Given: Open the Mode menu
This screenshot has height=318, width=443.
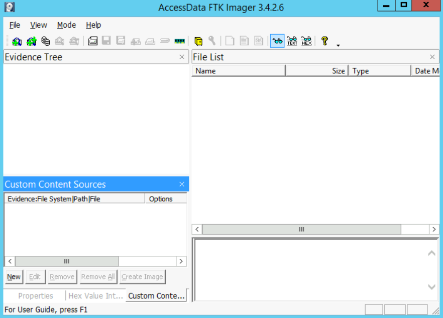Looking at the screenshot, I should tap(66, 25).
